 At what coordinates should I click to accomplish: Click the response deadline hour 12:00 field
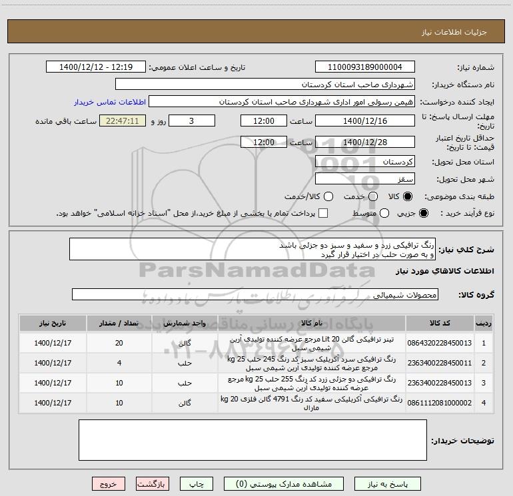coord(264,121)
